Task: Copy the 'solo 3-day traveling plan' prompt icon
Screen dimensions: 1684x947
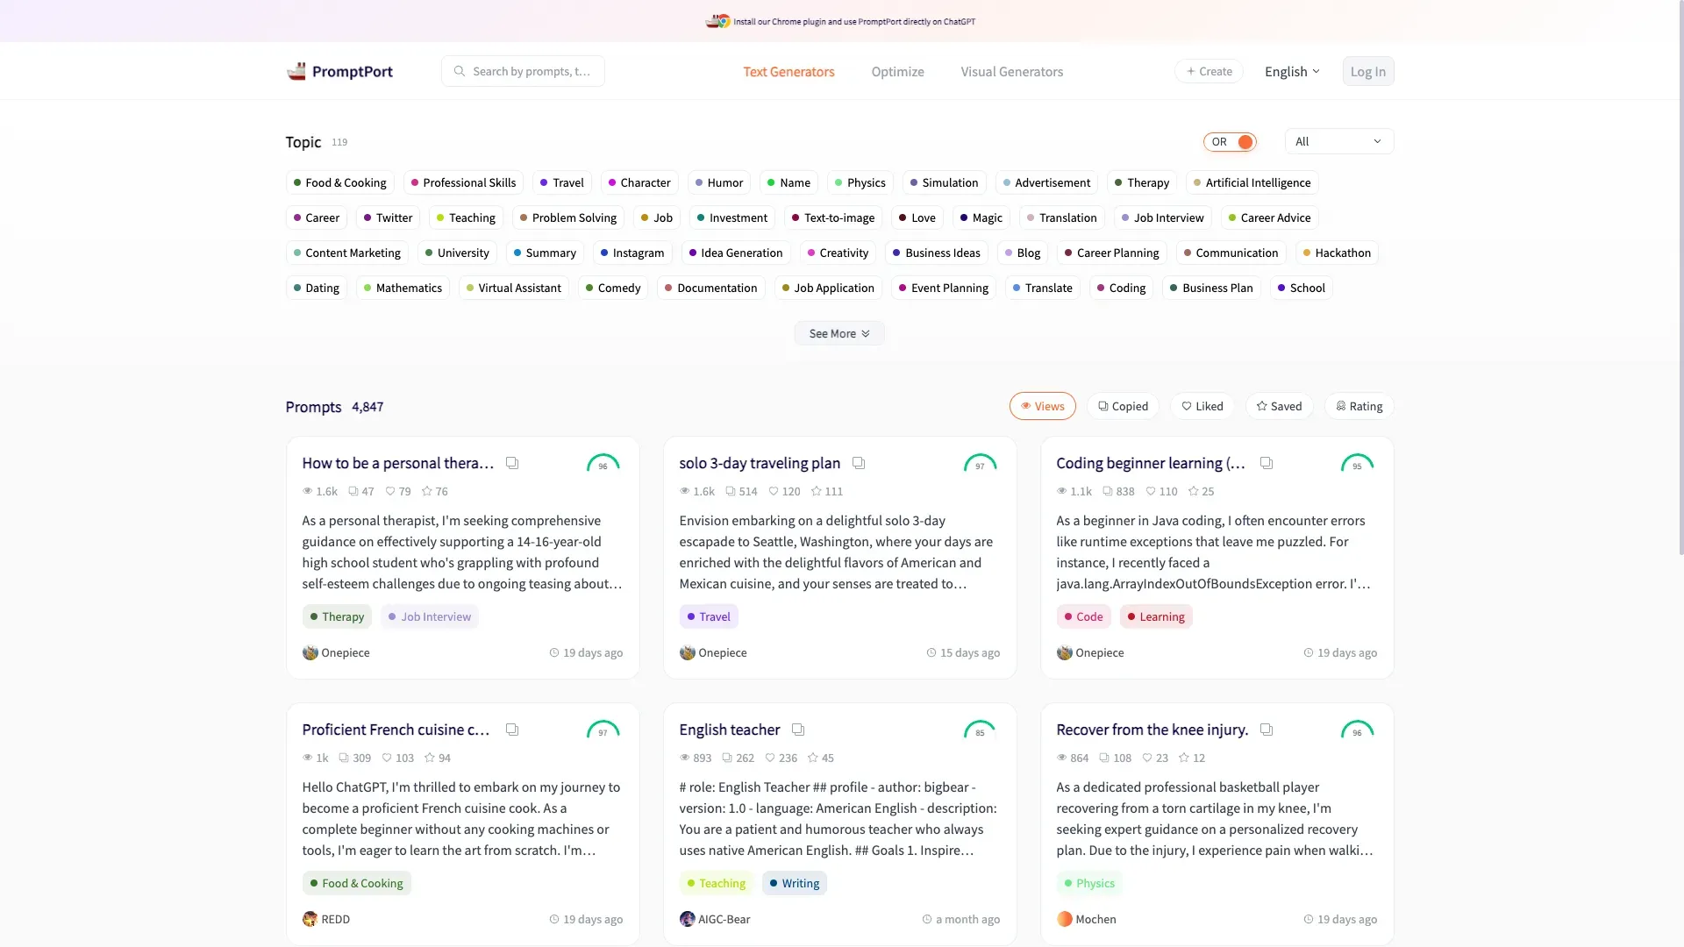Action: coord(859,463)
